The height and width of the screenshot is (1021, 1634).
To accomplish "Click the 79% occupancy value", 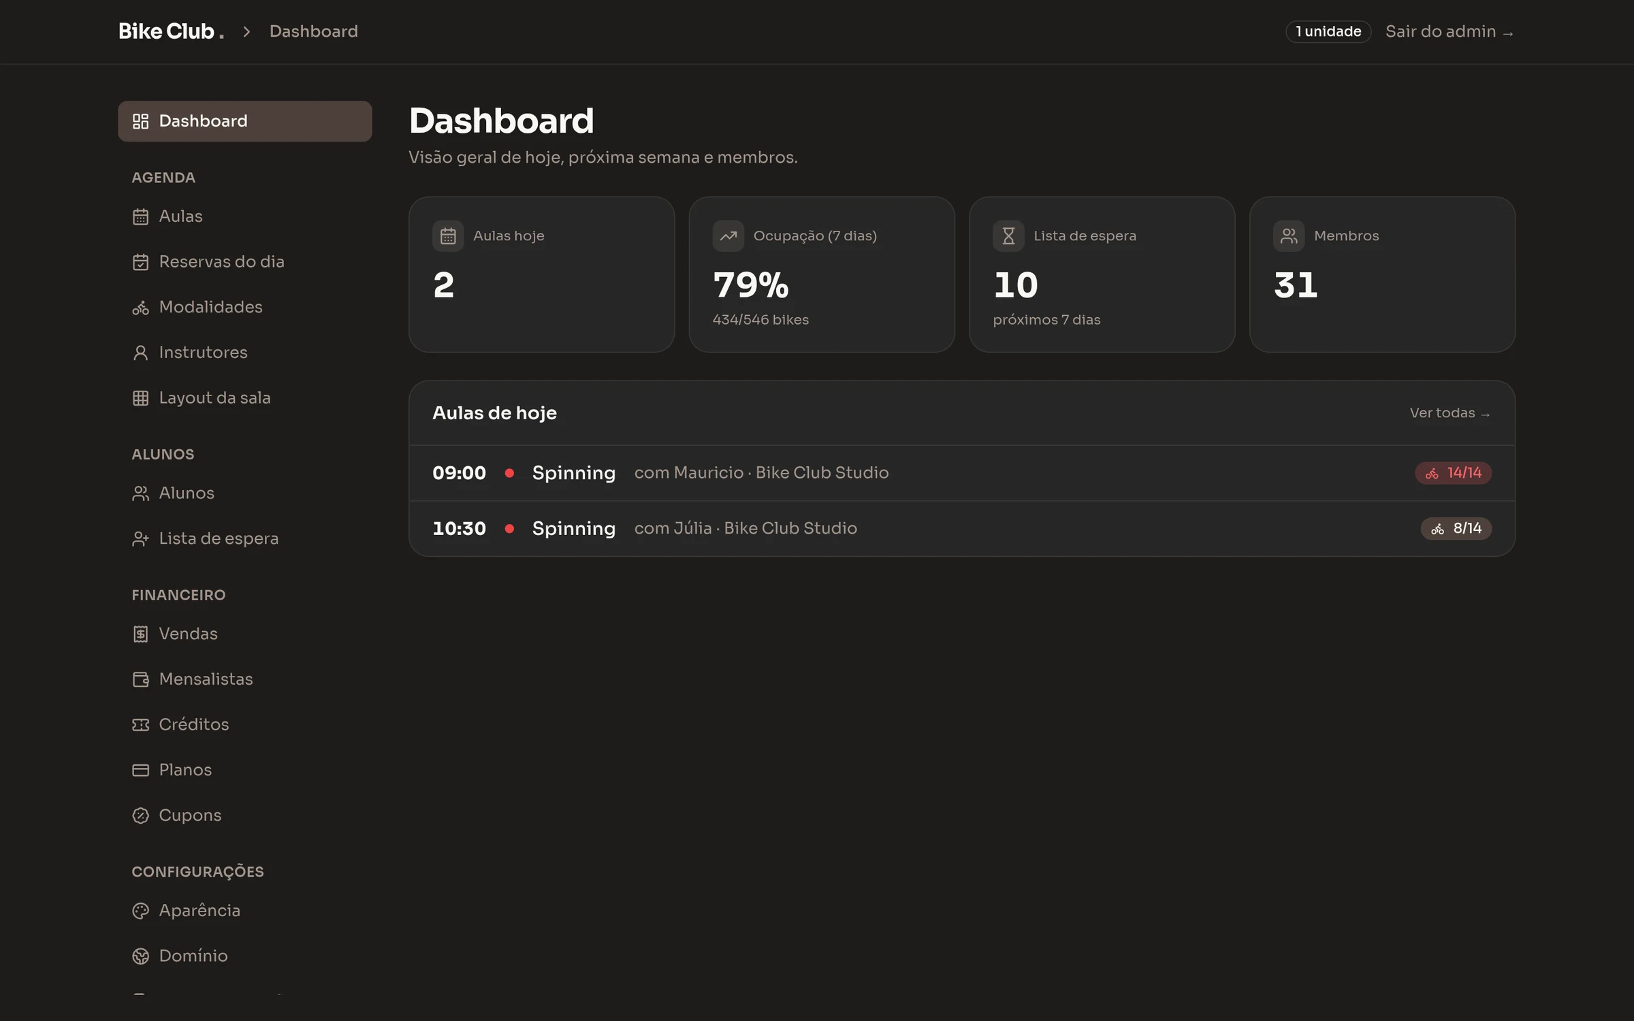I will point(751,285).
